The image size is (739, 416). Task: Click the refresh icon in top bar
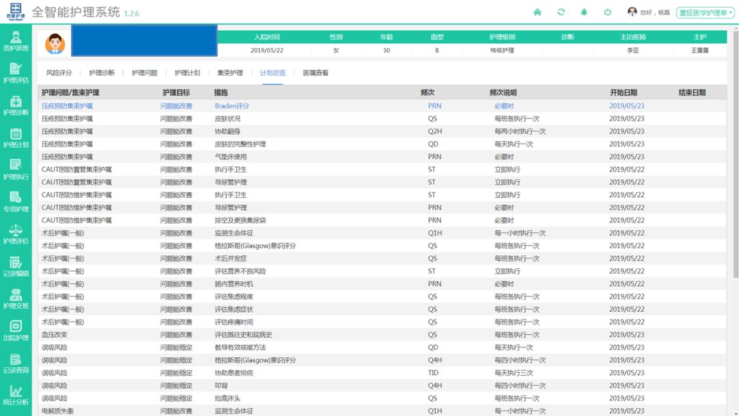[561, 12]
